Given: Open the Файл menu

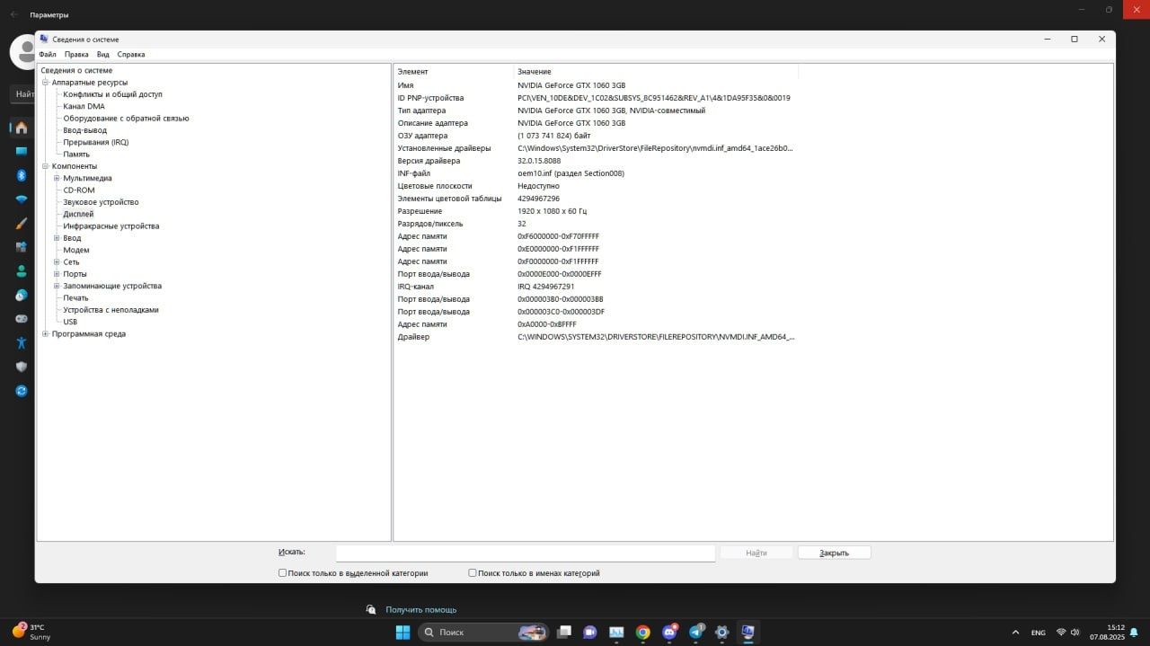Looking at the screenshot, I should [48, 55].
